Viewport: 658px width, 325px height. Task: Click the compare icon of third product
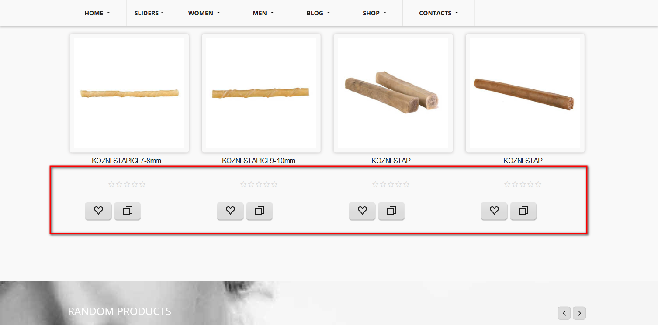[x=391, y=211]
